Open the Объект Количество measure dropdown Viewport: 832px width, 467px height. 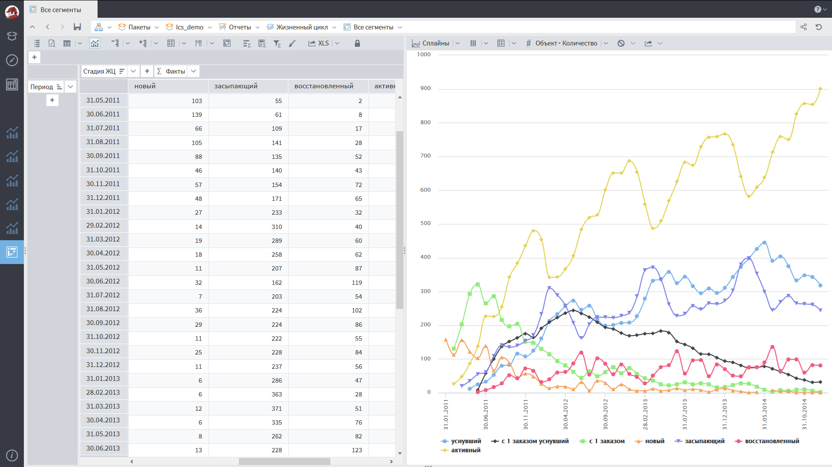pos(606,43)
